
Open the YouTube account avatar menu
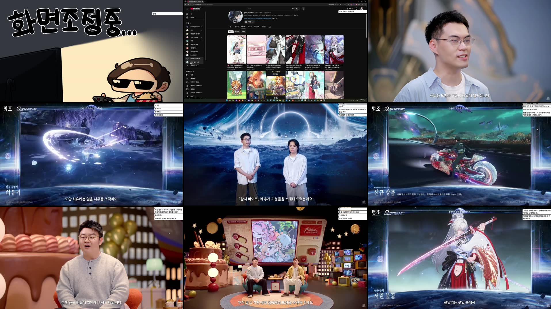[x=362, y=9]
